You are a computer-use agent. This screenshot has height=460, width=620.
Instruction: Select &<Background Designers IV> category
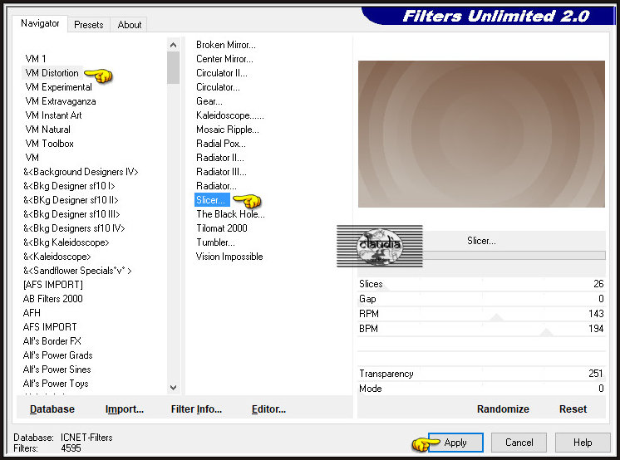click(x=81, y=172)
